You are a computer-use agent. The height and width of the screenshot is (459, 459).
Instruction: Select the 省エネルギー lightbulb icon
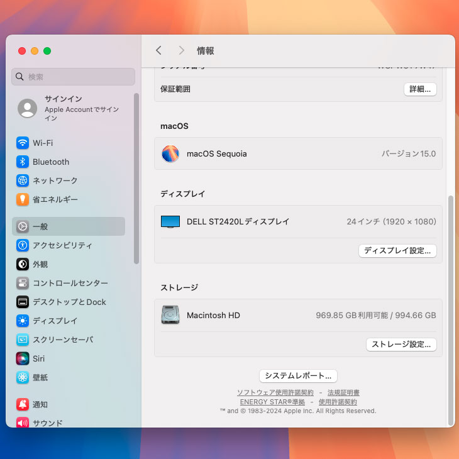click(x=23, y=199)
